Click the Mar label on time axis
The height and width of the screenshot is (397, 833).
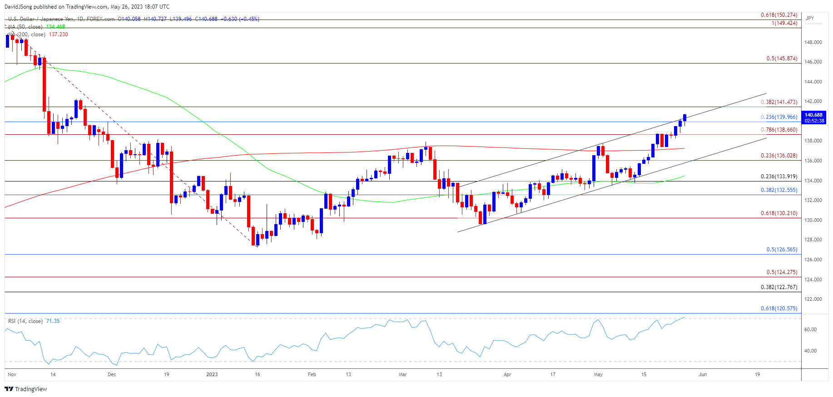point(402,374)
